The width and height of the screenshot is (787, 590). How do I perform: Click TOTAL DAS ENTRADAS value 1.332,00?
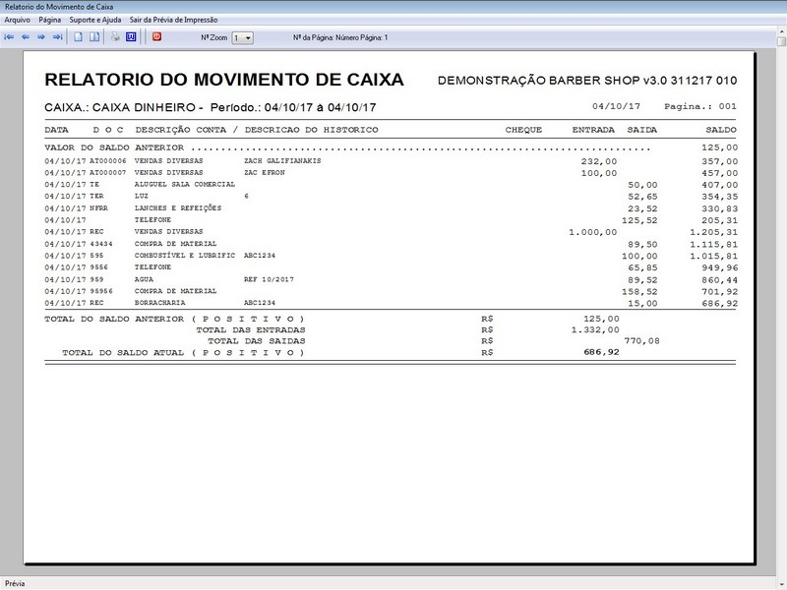tap(595, 330)
